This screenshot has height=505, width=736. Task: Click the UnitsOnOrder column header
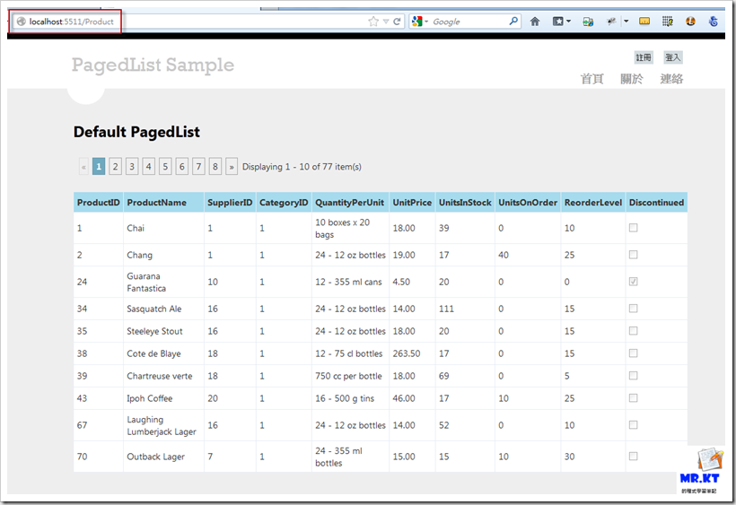[x=528, y=203]
